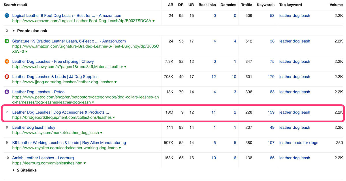Image resolution: width=346 pixels, height=181 pixels.
Task: Click AR value 18M in bridgeportk9equipment row
Action: click(x=169, y=112)
